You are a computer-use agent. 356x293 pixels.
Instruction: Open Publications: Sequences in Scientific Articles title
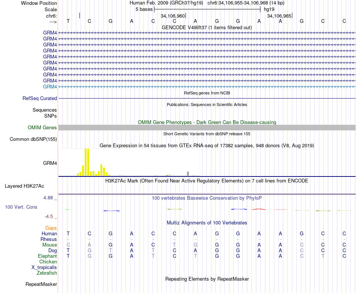(207, 105)
